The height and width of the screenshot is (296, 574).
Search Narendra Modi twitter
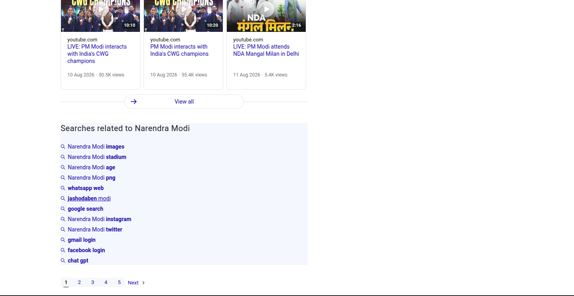pyautogui.click(x=95, y=229)
